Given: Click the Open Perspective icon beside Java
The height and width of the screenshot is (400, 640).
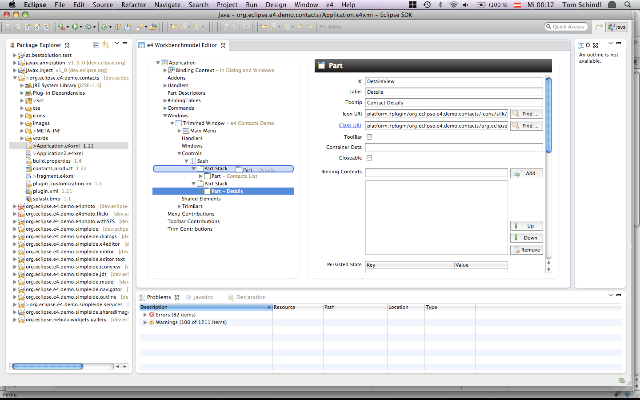Looking at the screenshot, I should (599, 27).
